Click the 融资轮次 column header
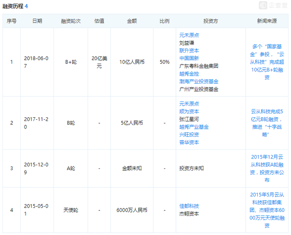291x235 pixels. tap(71, 21)
